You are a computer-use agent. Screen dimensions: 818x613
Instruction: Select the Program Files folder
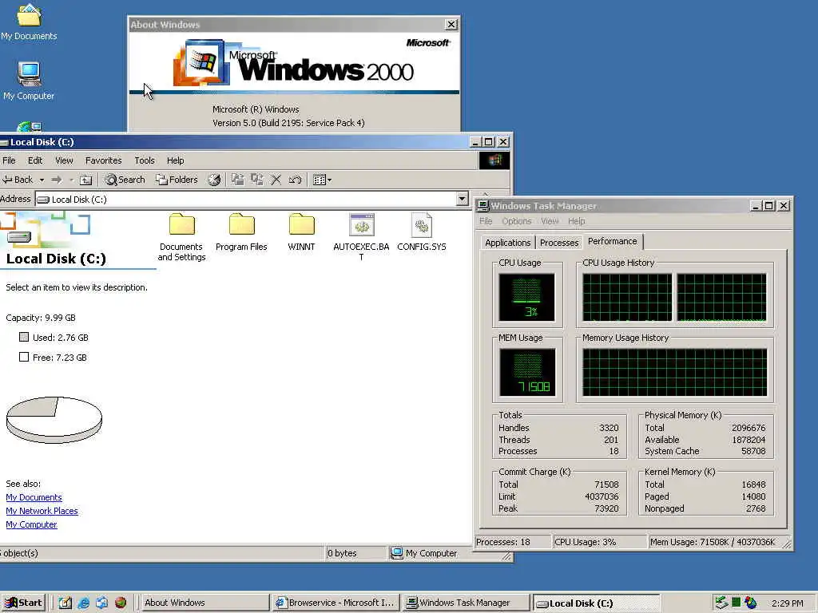(x=241, y=232)
